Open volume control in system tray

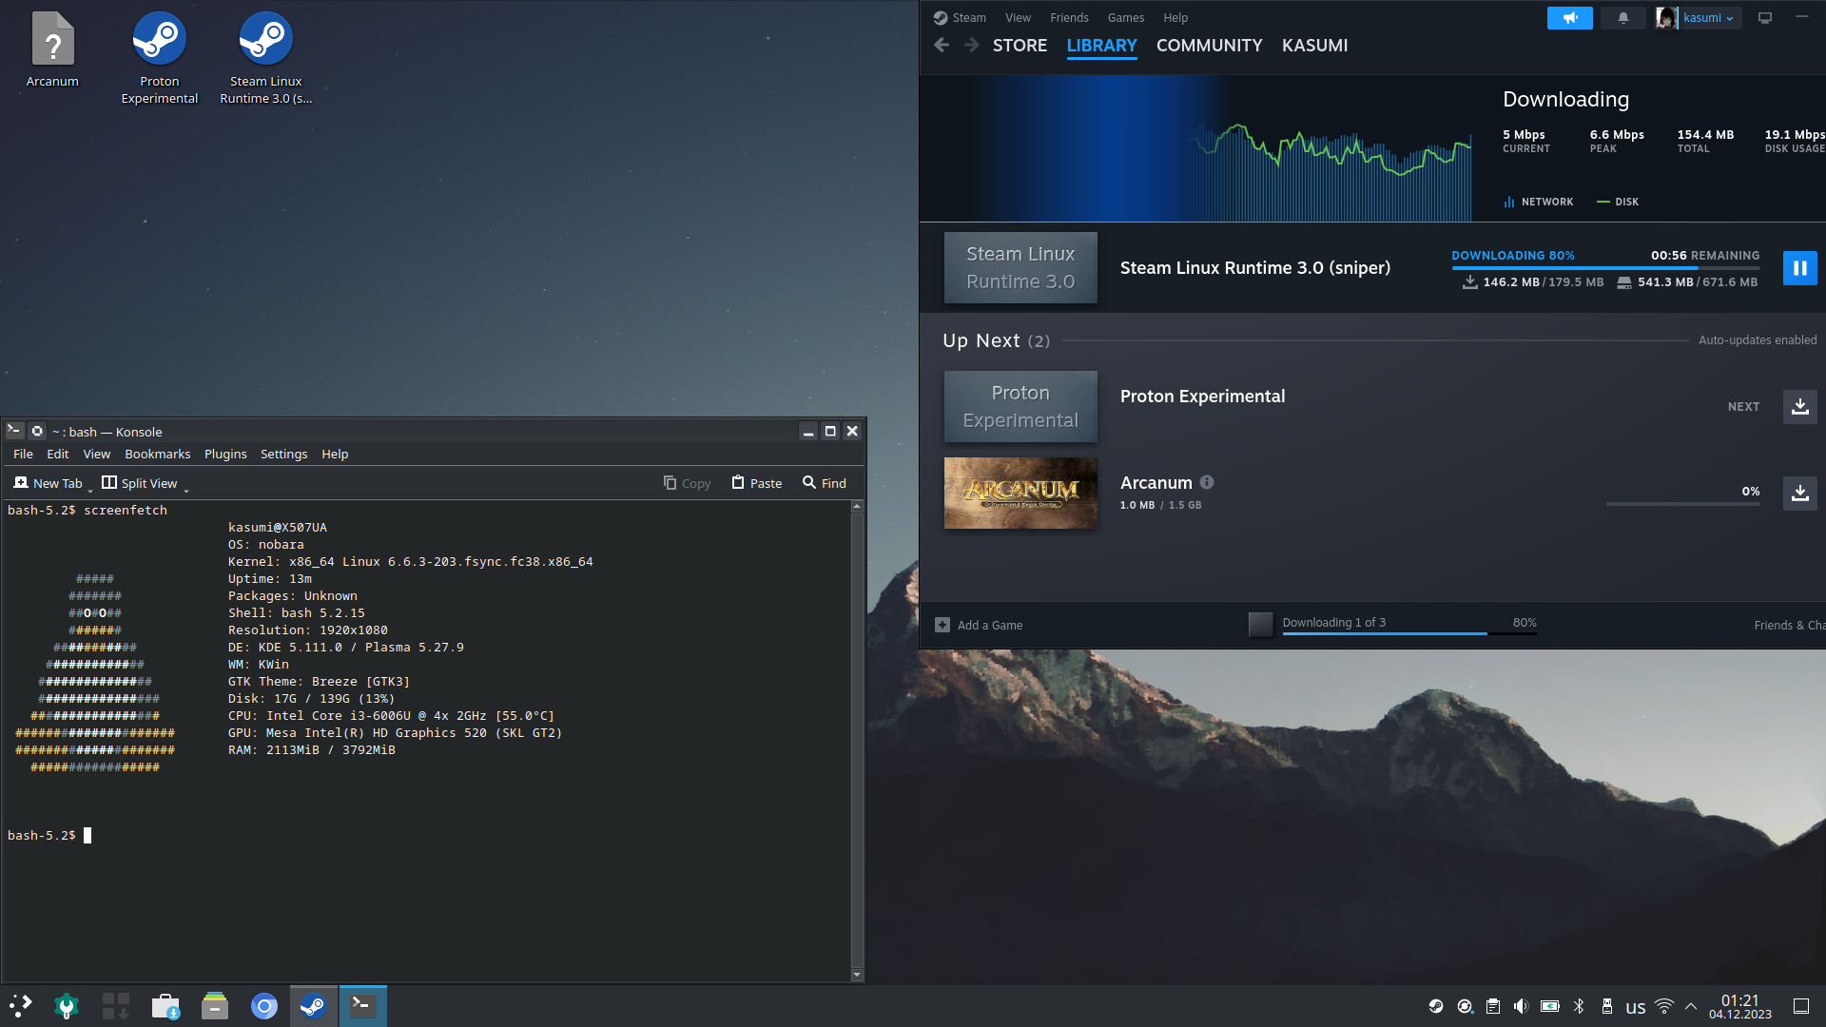[x=1522, y=1006]
